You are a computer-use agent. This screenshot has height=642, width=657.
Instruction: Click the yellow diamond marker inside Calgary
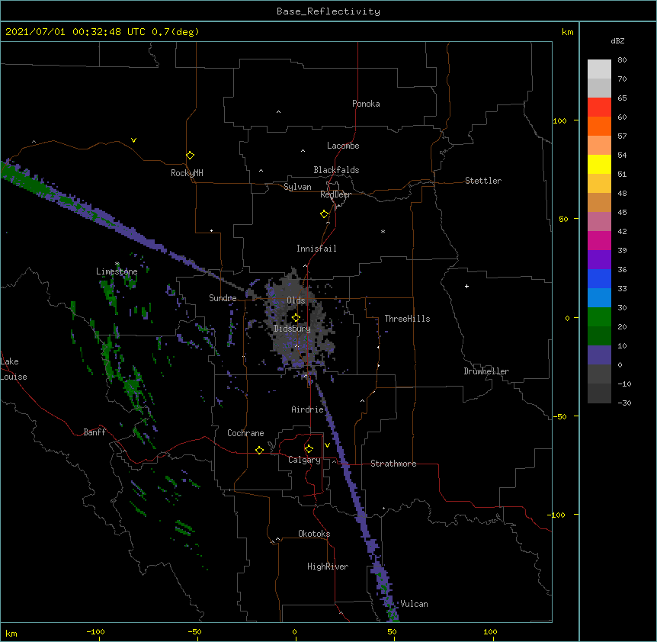(309, 449)
